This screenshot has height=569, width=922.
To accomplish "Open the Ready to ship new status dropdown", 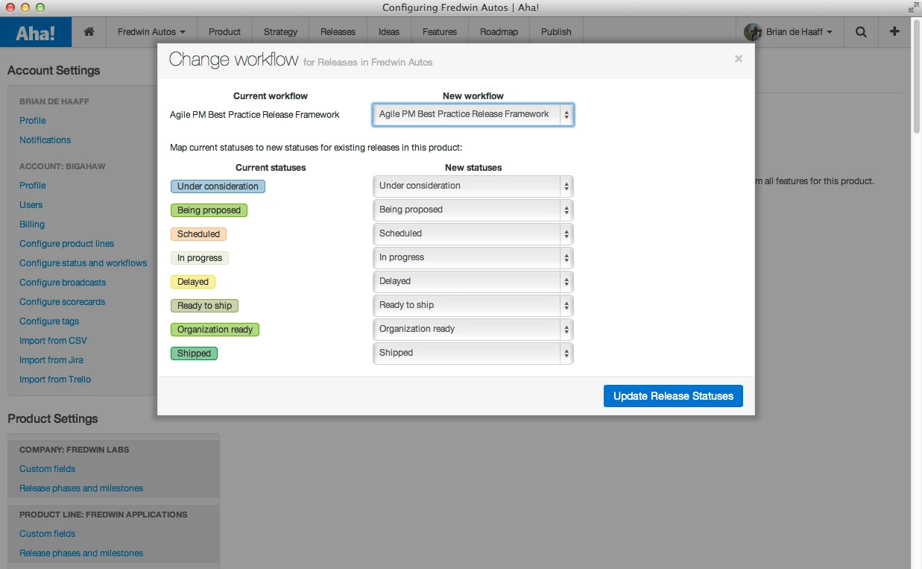I will point(473,305).
